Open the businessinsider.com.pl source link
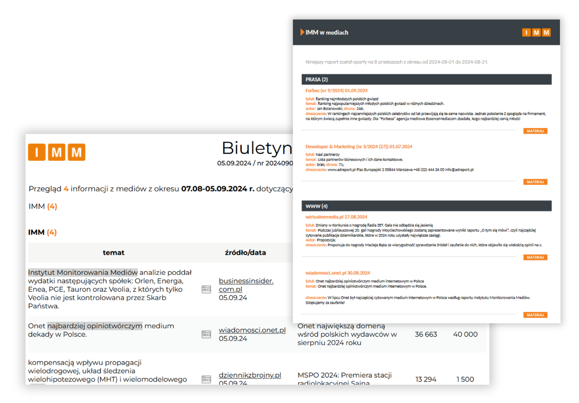 click(x=246, y=285)
